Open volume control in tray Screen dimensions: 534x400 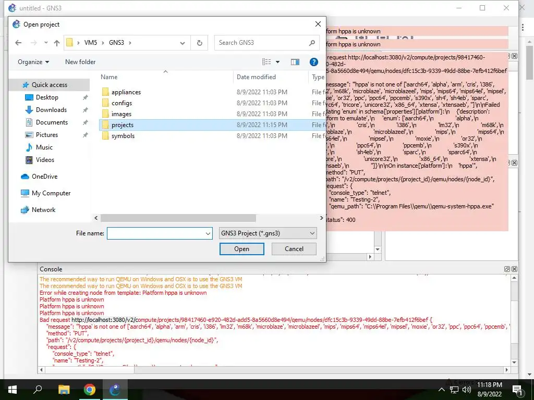(467, 390)
